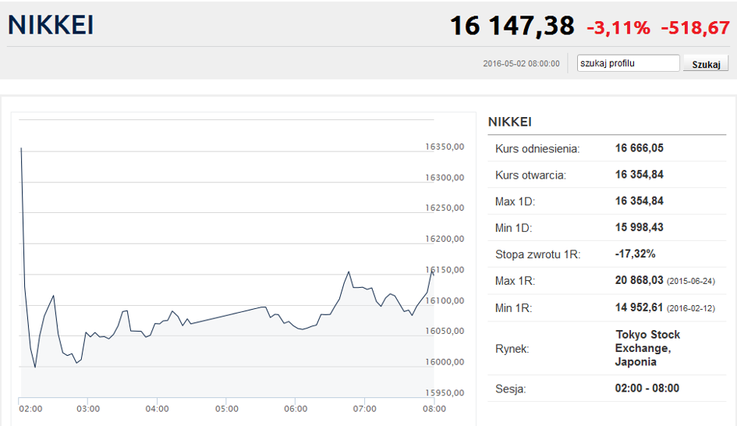Click the 'Kurs odniesienia:' label
Image resolution: width=737 pixels, height=426 pixels.
click(537, 149)
